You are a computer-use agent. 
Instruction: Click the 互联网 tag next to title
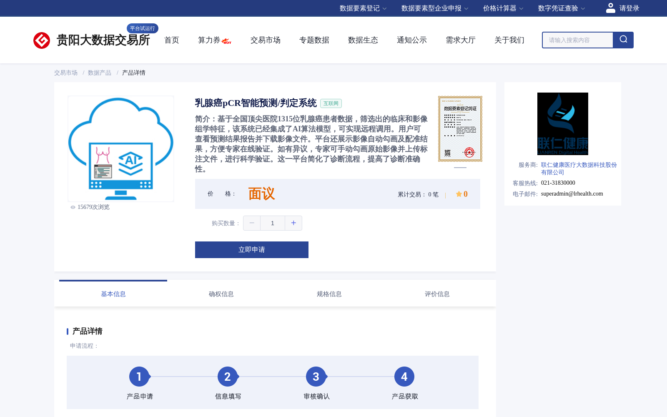331,103
